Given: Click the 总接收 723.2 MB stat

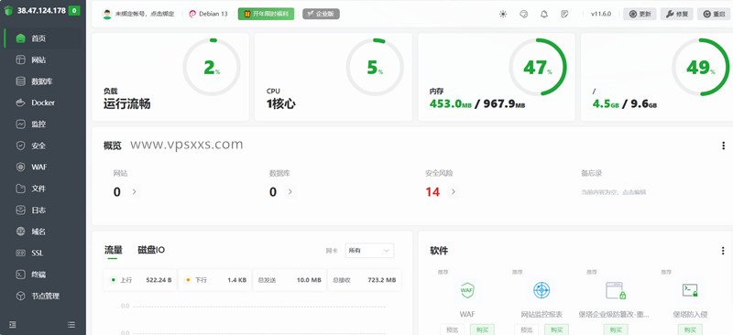Looking at the screenshot, I should point(364,280).
